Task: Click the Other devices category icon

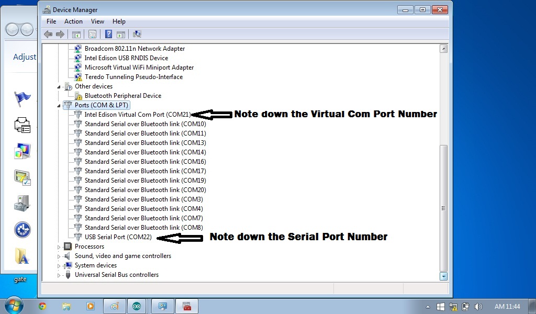Action: point(68,86)
